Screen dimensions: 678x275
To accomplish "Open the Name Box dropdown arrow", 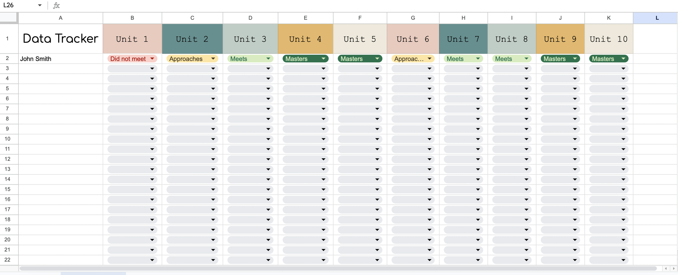I will point(40,5).
